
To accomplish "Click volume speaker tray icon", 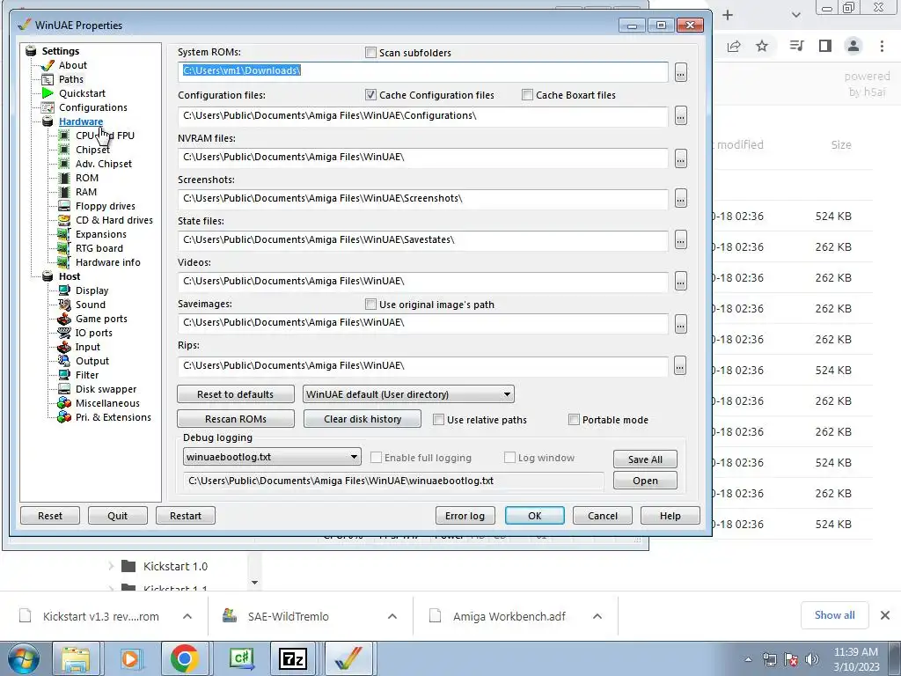I will (x=812, y=659).
